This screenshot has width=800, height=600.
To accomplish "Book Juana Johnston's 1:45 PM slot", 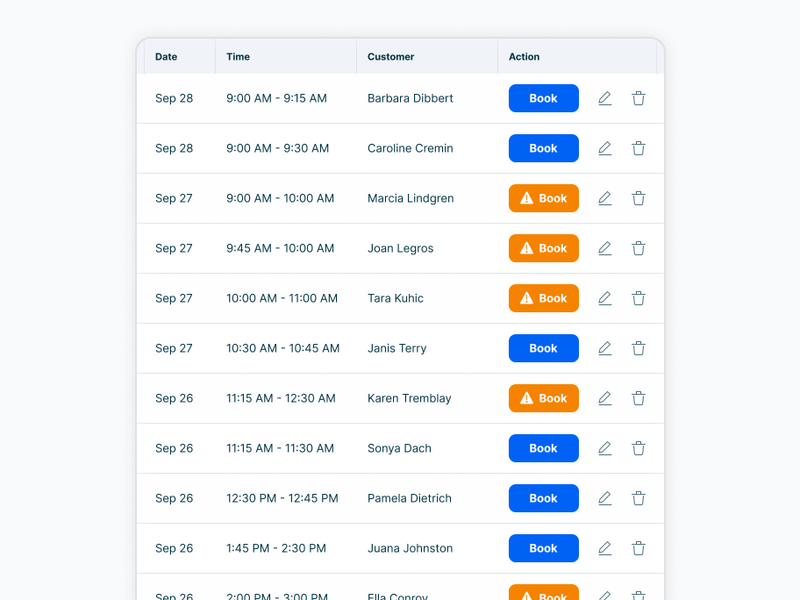I will pos(543,548).
